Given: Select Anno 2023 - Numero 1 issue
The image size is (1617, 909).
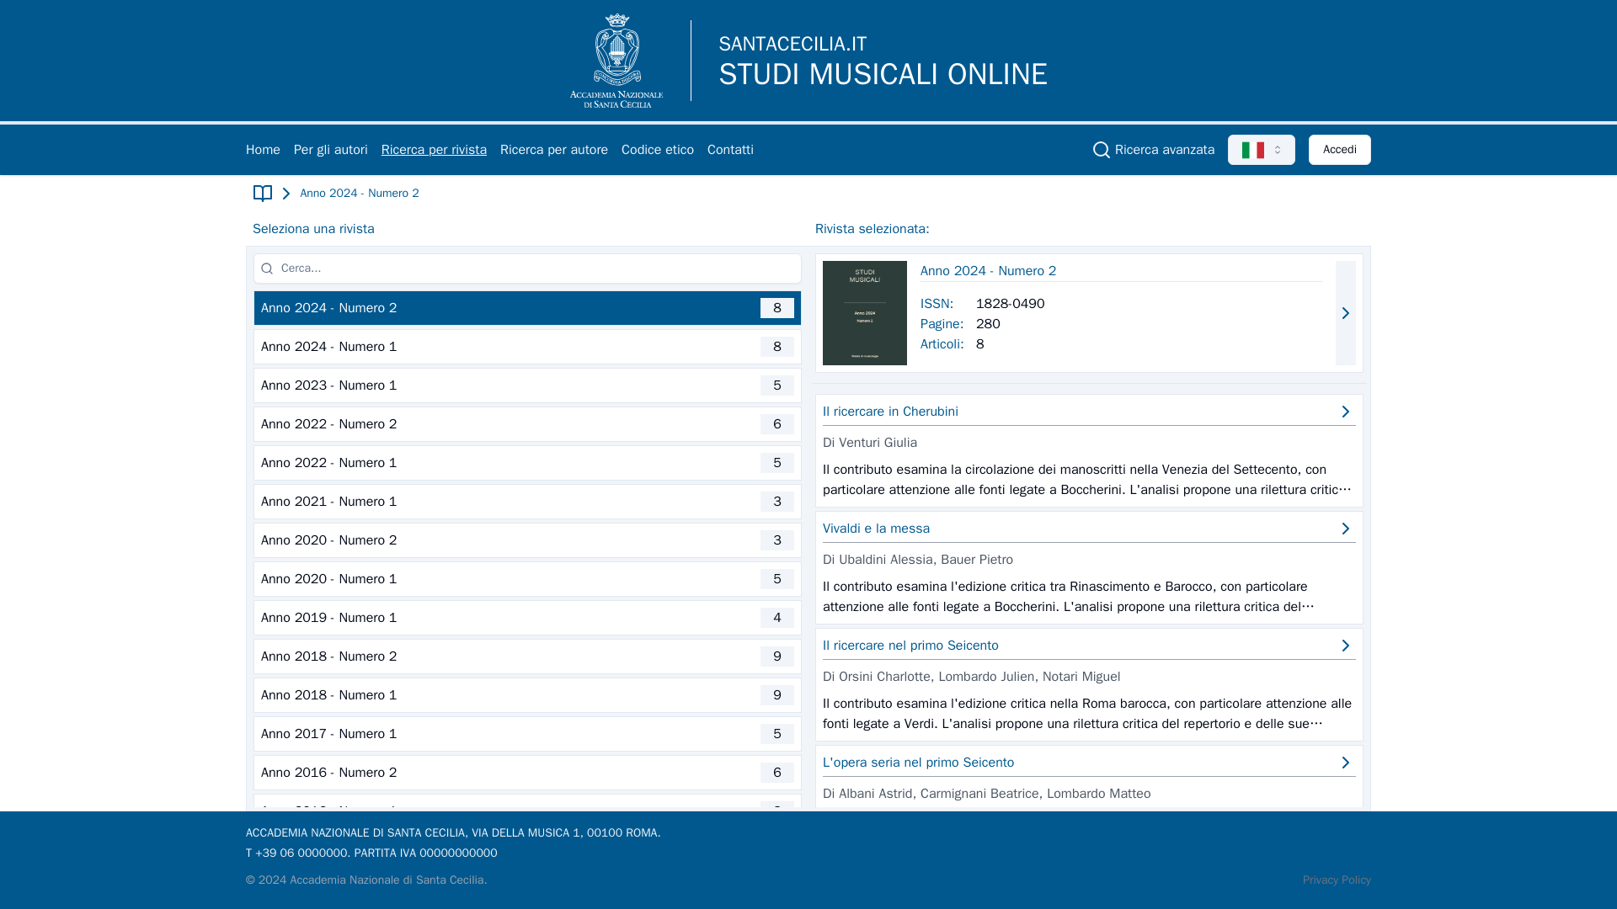Looking at the screenshot, I should 527,385.
